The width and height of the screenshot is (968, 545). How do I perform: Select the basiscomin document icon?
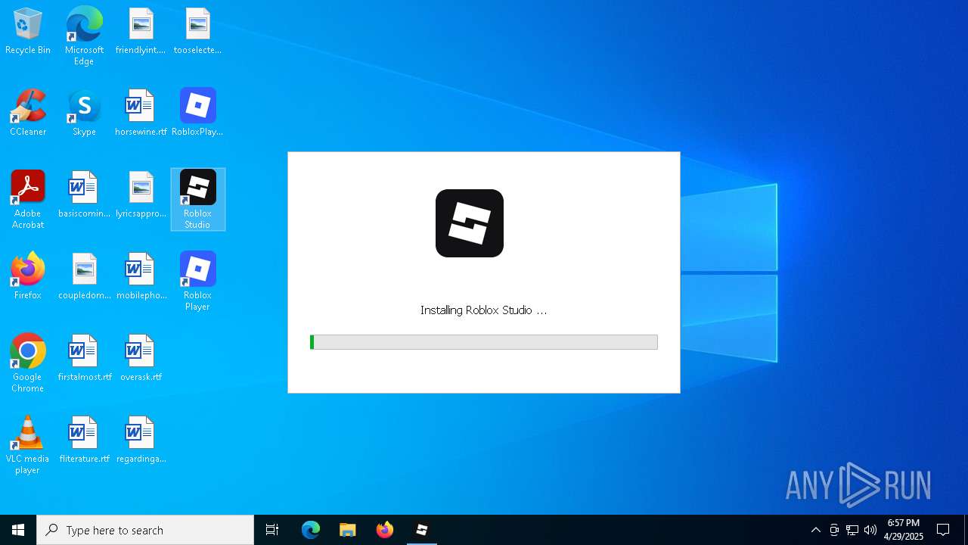84,195
